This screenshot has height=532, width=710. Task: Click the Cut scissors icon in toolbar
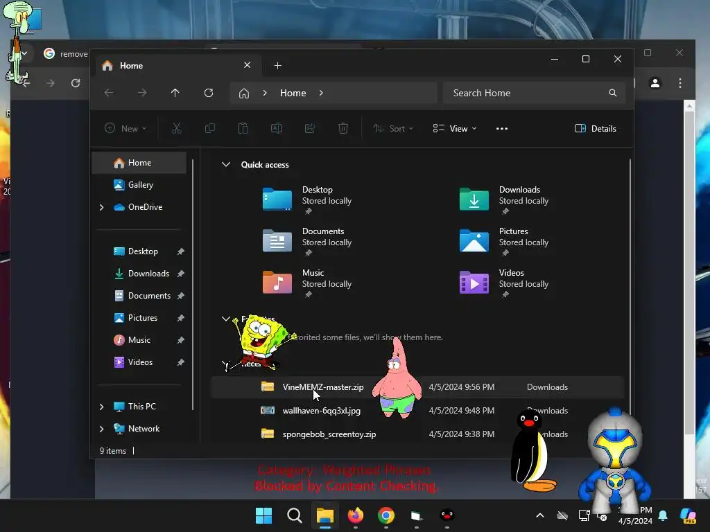click(177, 128)
